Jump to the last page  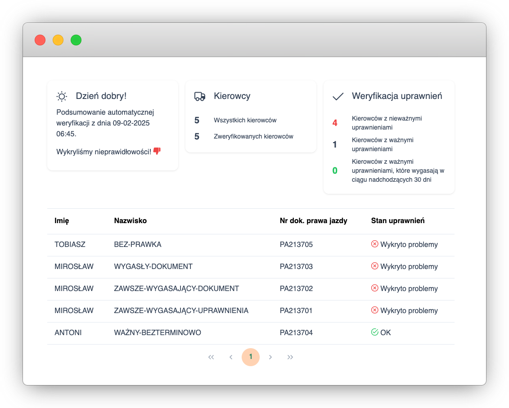click(290, 357)
